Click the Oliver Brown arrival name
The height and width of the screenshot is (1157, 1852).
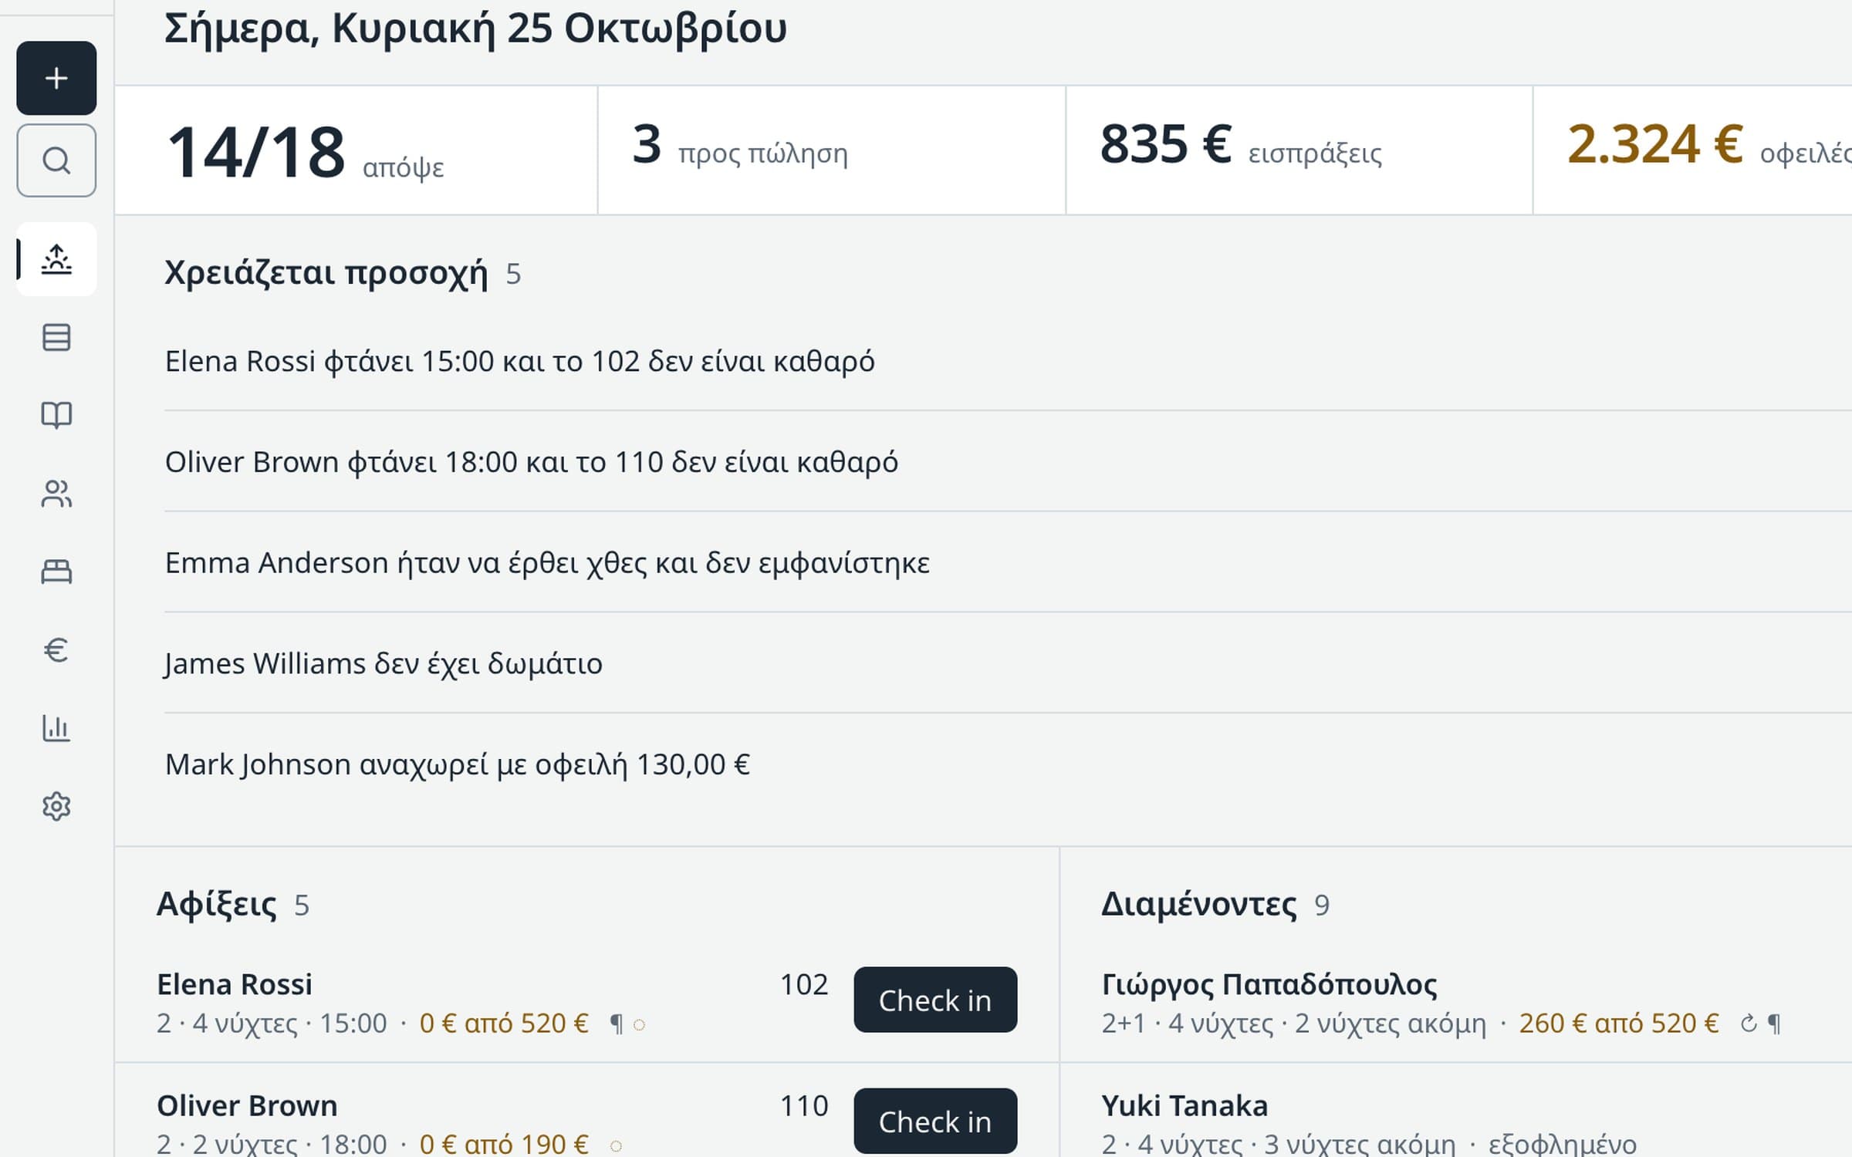click(x=247, y=1105)
